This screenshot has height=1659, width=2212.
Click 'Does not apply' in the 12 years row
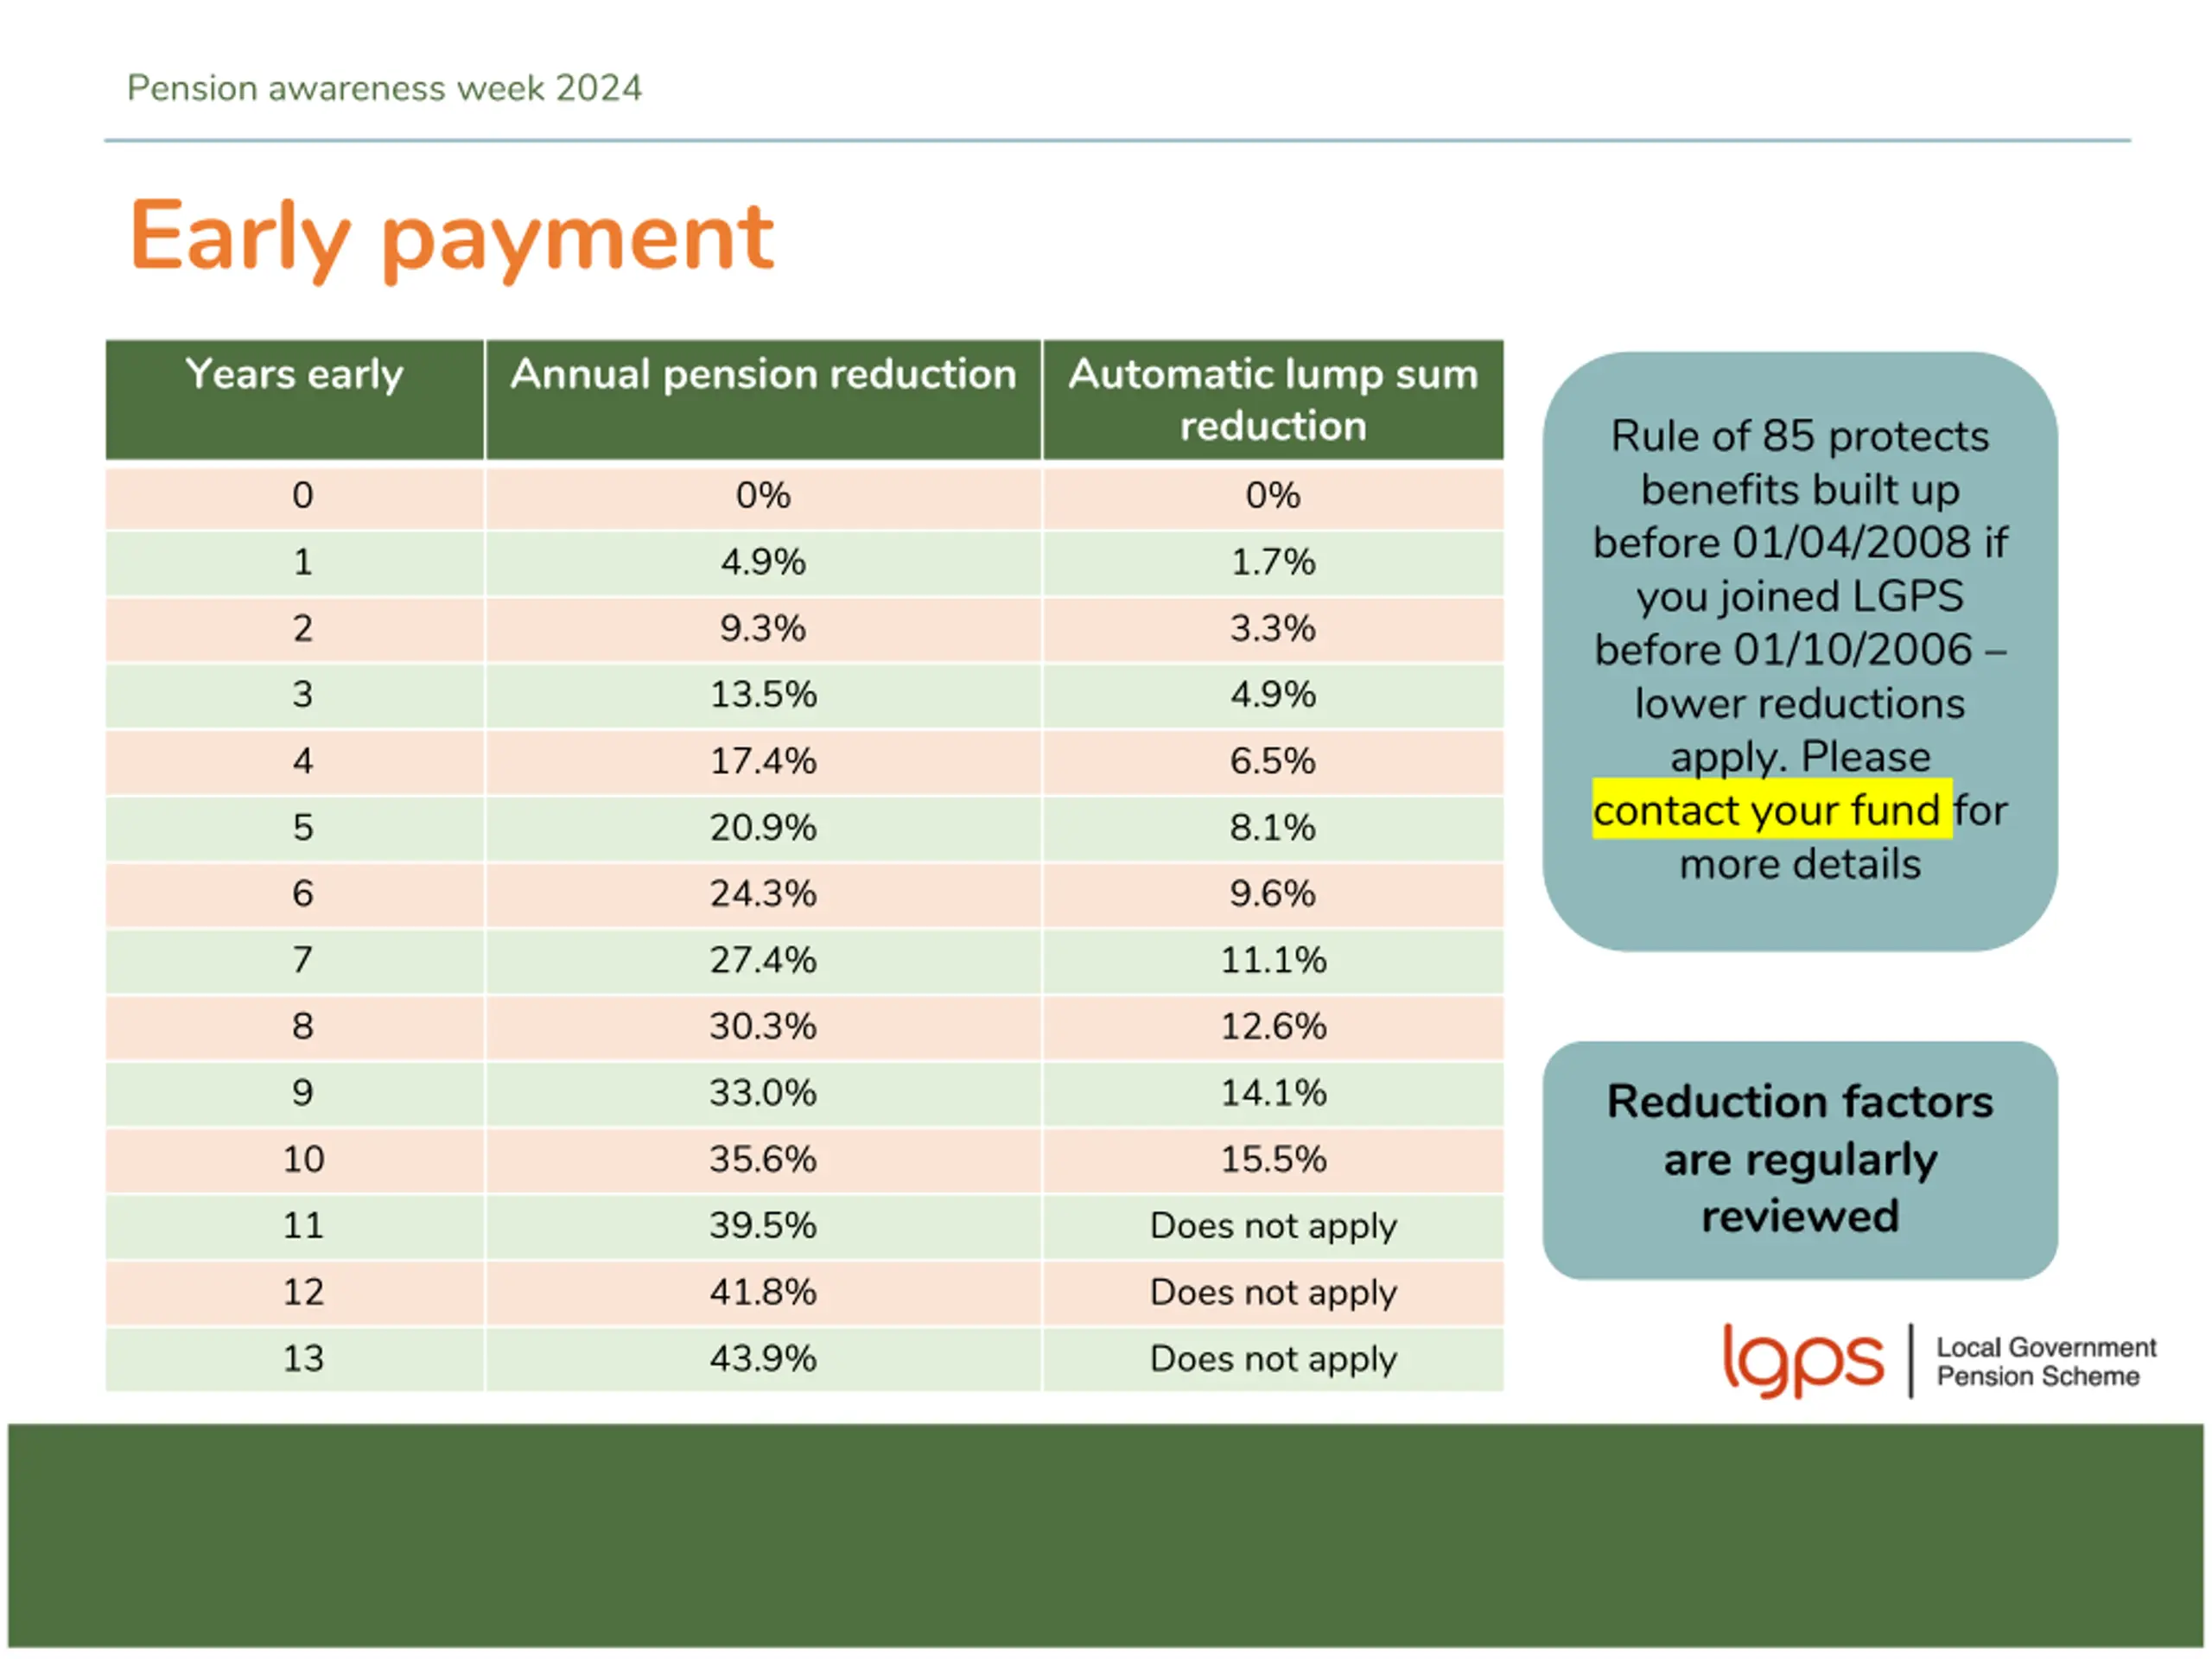pos(1273,1293)
